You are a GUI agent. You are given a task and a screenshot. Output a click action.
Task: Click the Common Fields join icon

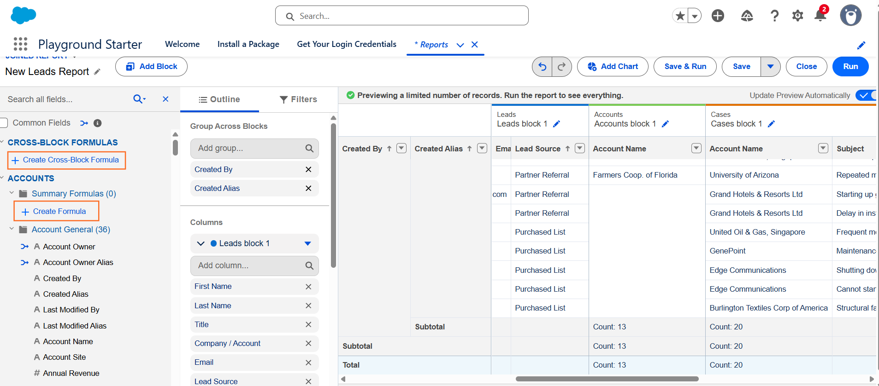point(84,123)
